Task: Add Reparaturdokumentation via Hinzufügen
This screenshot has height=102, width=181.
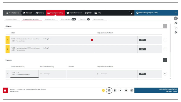Action: [102, 74]
